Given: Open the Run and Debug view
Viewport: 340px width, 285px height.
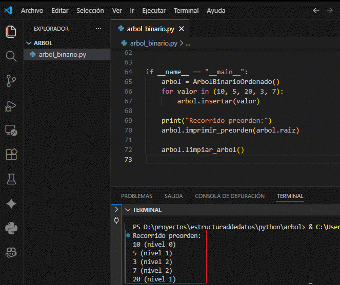Looking at the screenshot, I should [x=11, y=105].
